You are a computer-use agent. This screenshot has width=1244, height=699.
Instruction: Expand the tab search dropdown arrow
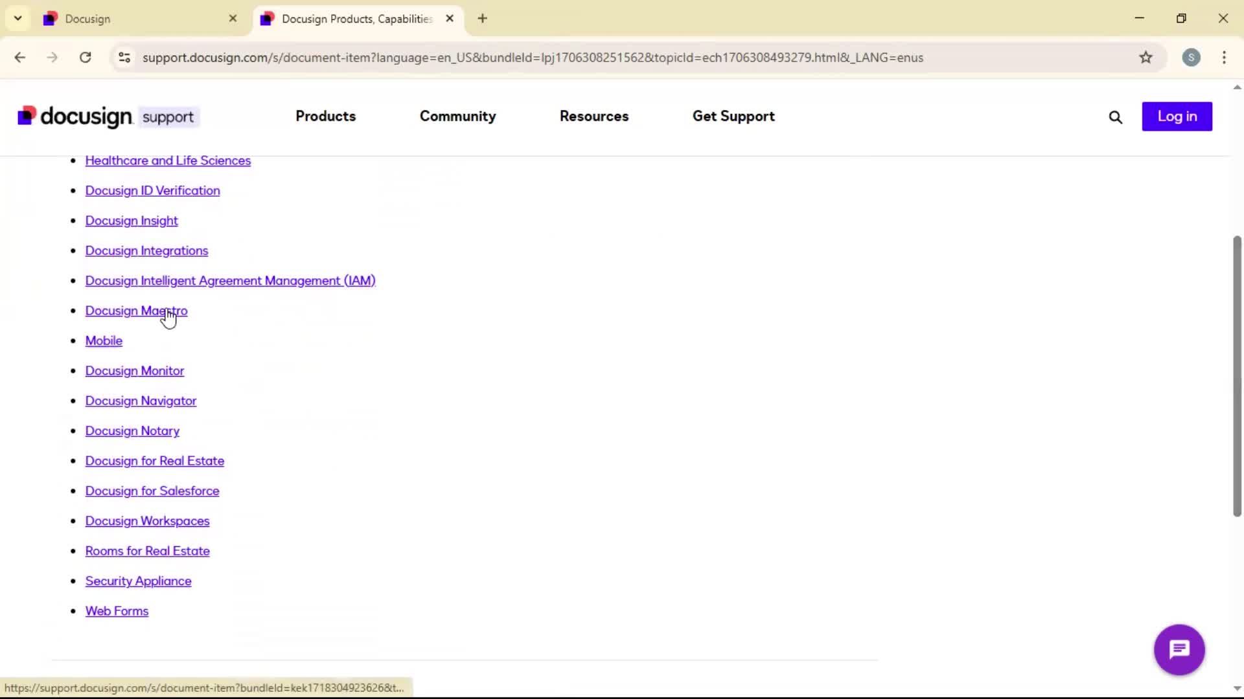point(18,19)
